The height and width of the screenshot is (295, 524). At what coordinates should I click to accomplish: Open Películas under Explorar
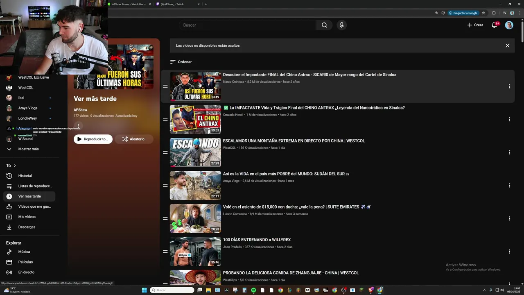click(x=29, y=262)
